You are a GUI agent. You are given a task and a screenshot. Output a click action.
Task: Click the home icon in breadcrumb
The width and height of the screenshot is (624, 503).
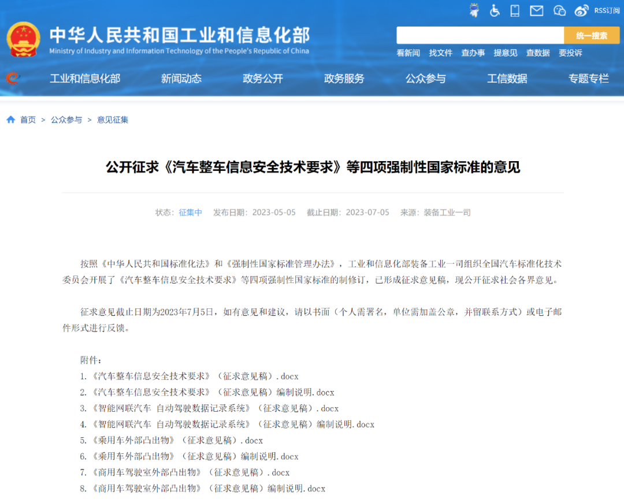pyautogui.click(x=11, y=120)
